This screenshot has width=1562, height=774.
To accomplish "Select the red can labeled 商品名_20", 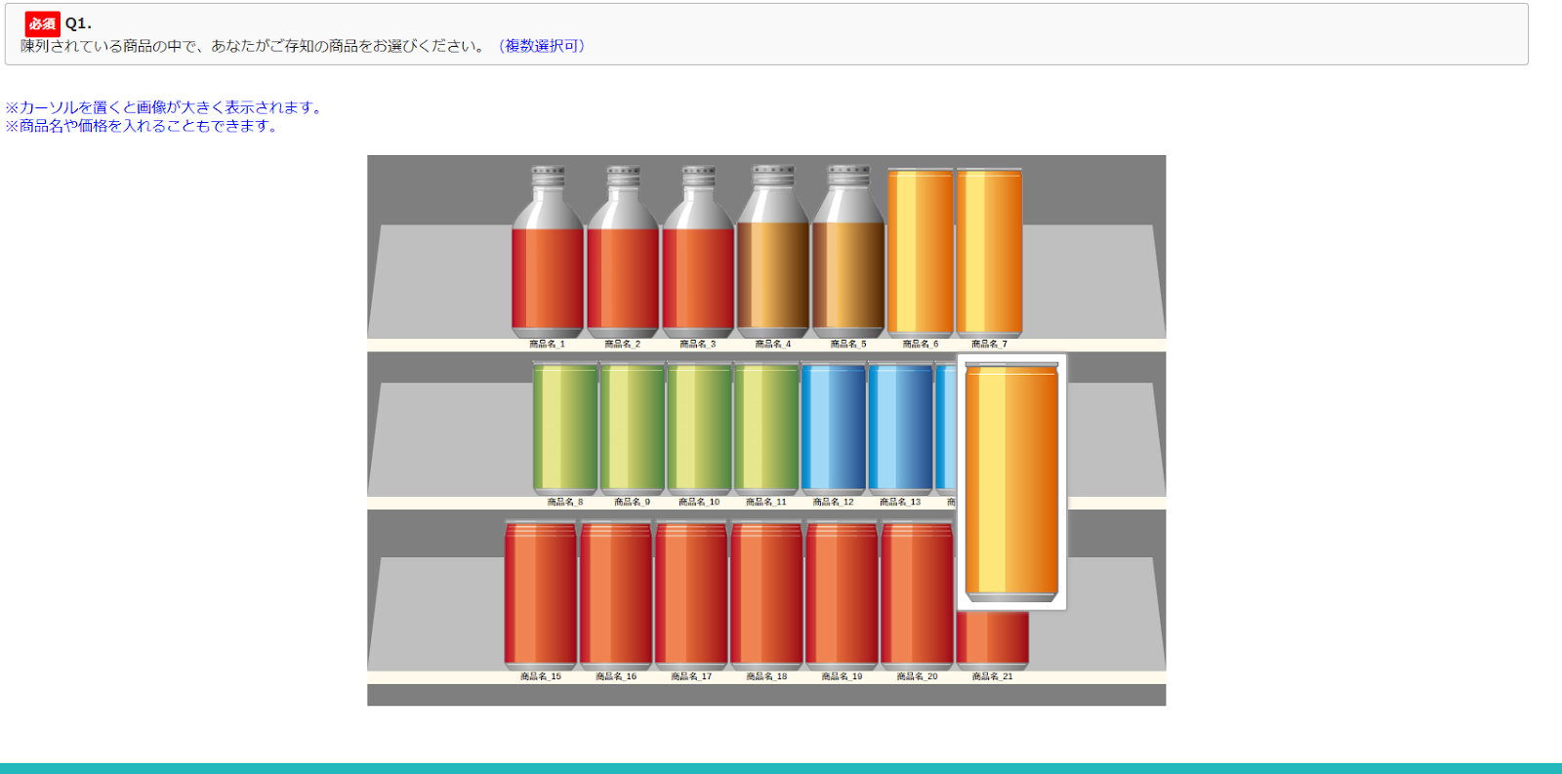I will tap(917, 593).
